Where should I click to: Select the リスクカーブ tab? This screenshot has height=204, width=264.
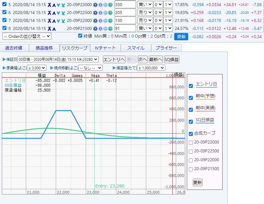75,48
